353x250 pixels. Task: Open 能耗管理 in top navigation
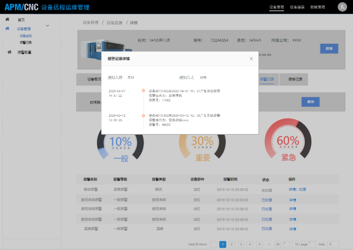318,7
